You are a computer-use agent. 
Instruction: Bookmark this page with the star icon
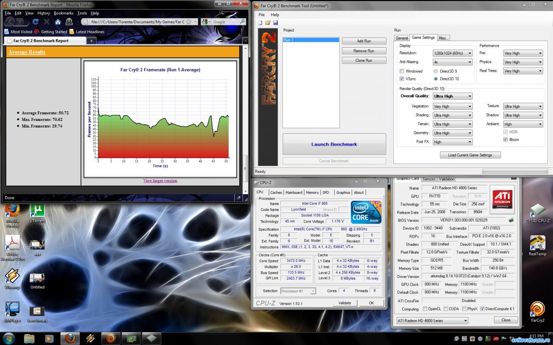coord(189,22)
